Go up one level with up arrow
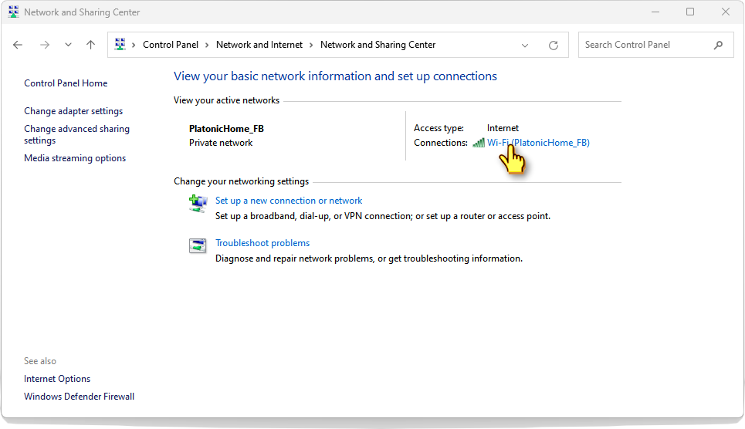This screenshot has width=745, height=429. click(90, 45)
